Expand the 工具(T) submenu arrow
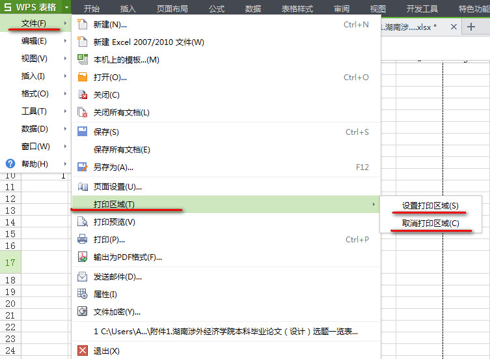The width and height of the screenshot is (490, 359). pos(65,111)
